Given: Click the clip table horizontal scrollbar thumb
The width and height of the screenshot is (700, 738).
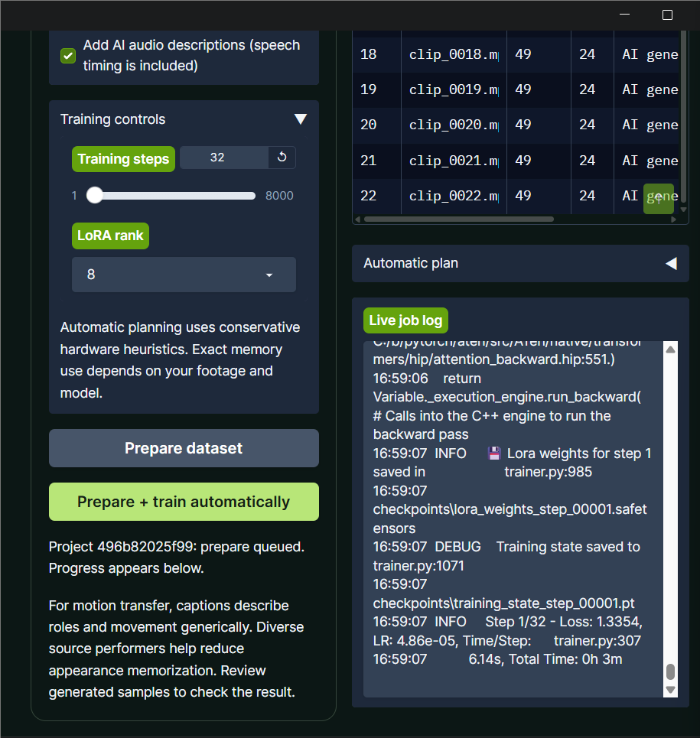Looking at the screenshot, I should click(459, 219).
